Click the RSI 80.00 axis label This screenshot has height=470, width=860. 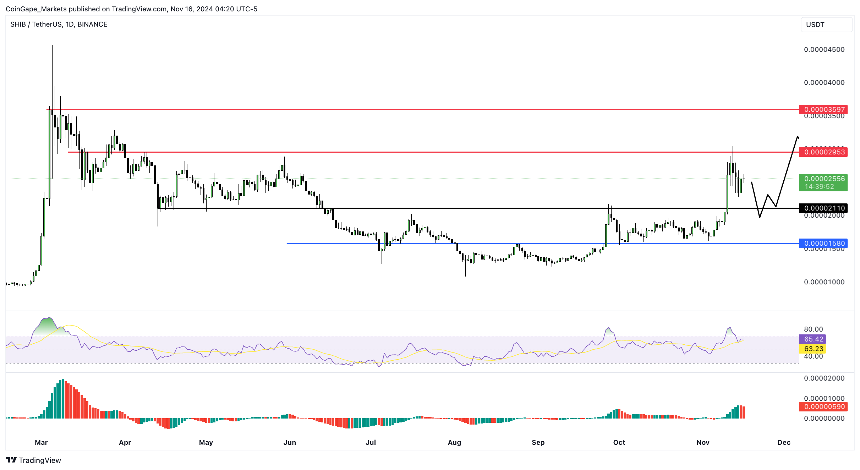tap(814, 329)
